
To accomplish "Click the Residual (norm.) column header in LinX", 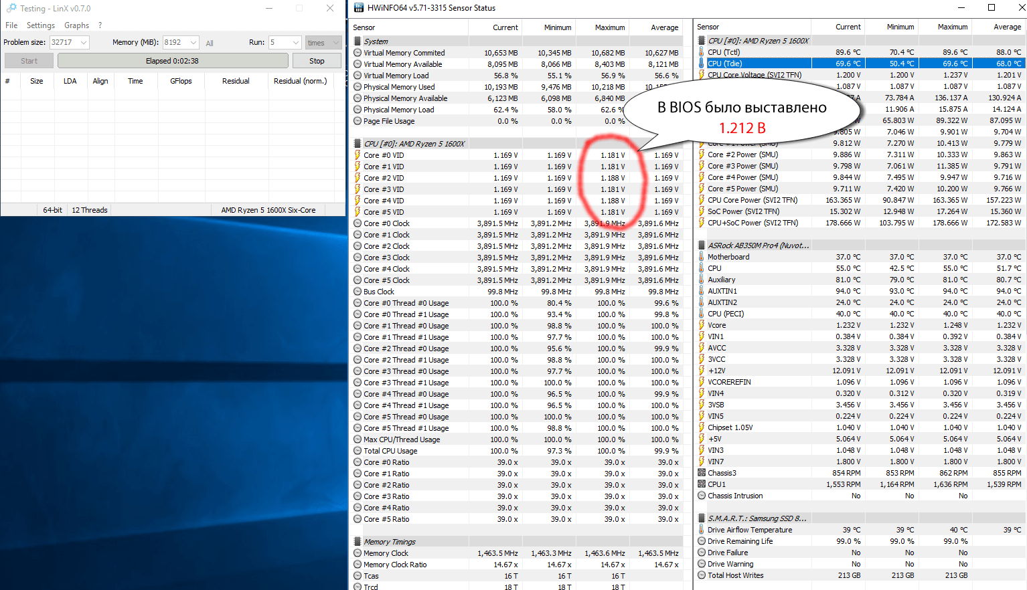I will coord(300,81).
